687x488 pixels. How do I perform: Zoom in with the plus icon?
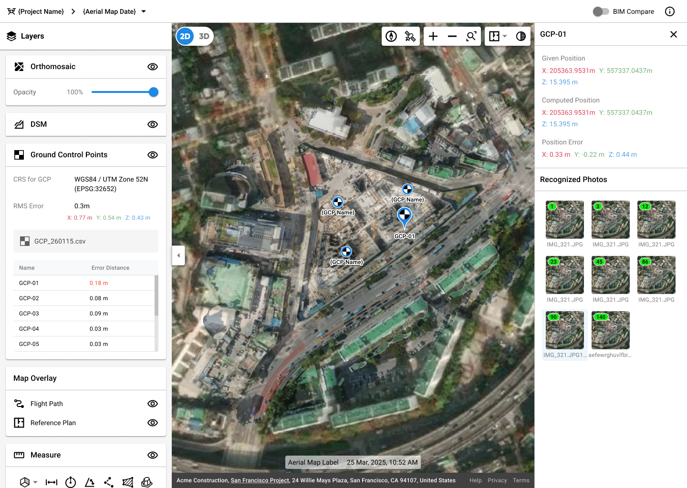click(x=433, y=36)
